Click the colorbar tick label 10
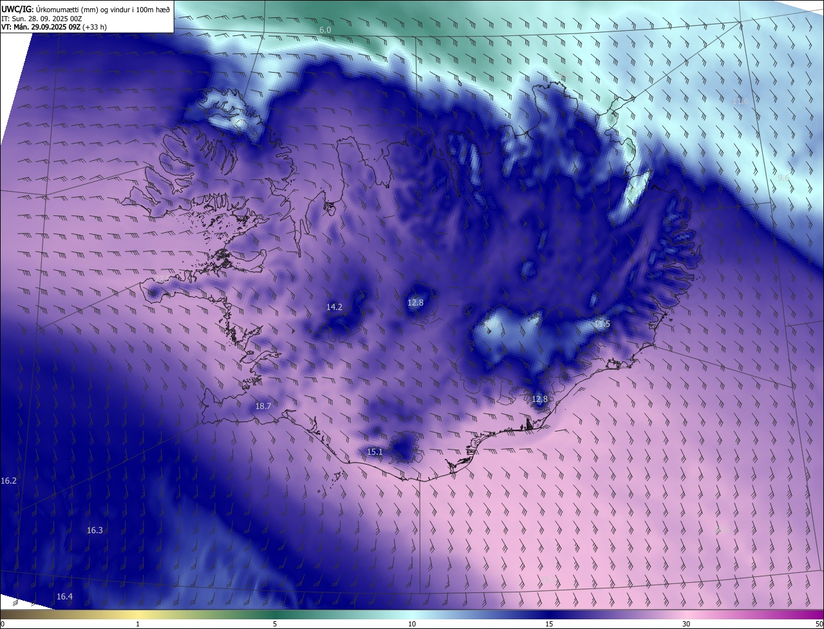Image resolution: width=824 pixels, height=629 pixels. tap(412, 624)
